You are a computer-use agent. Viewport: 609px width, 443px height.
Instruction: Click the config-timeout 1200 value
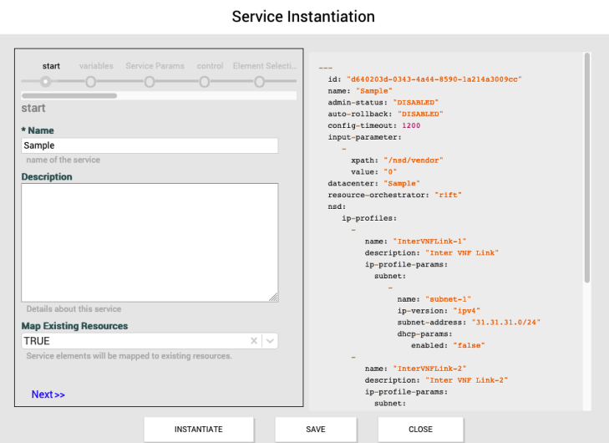410,125
